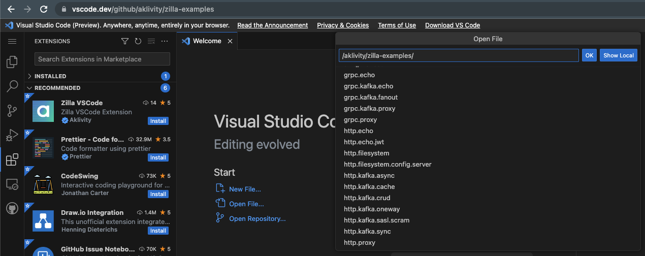Screen dimensions: 645x256
Task: Close the Welcome tab
Action: click(x=230, y=41)
